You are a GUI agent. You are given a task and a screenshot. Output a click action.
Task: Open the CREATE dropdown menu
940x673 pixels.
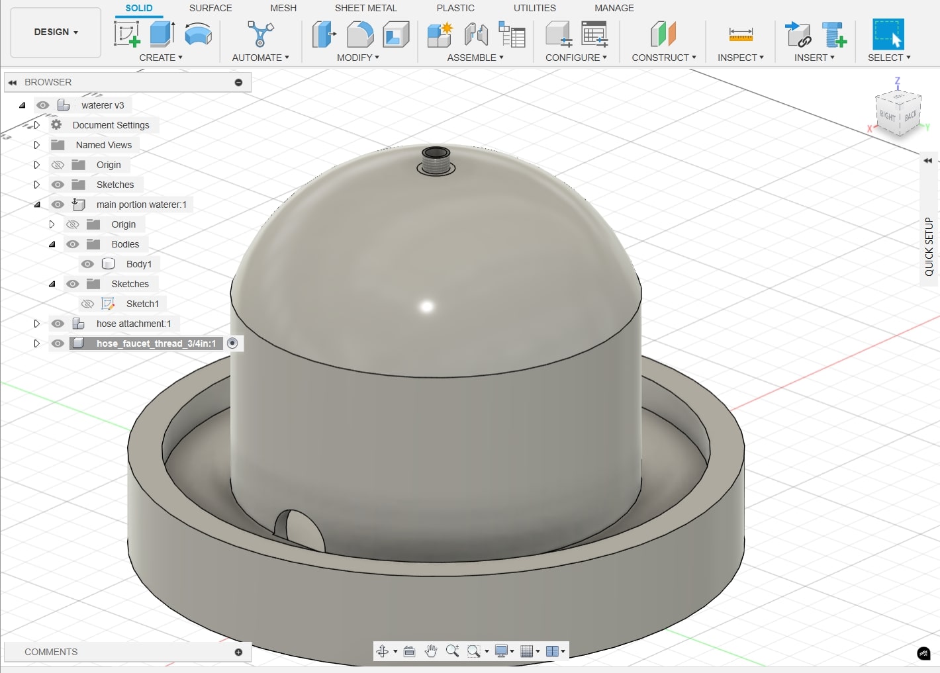[161, 58]
